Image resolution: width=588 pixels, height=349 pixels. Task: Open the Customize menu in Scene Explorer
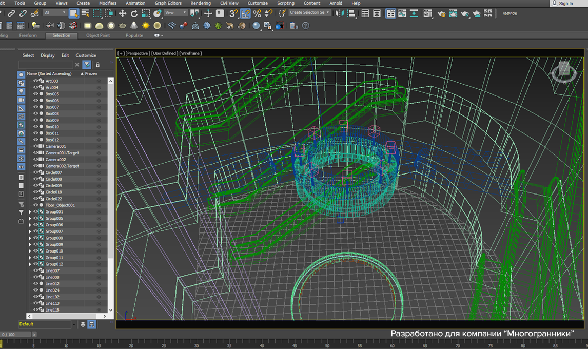click(x=86, y=55)
